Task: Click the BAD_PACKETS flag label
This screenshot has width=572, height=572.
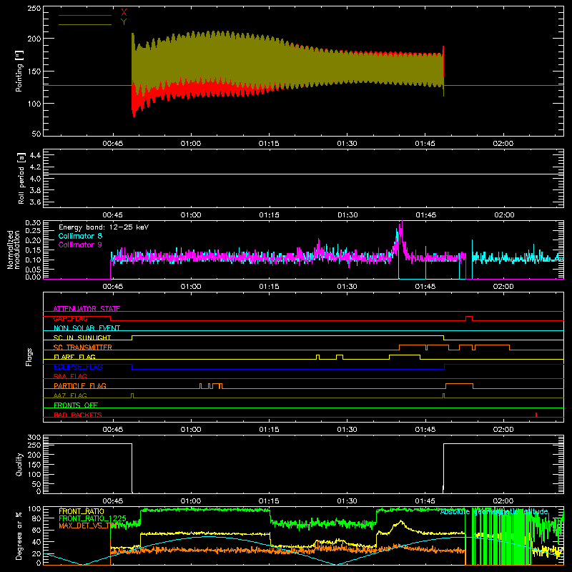Action: pyautogui.click(x=78, y=415)
